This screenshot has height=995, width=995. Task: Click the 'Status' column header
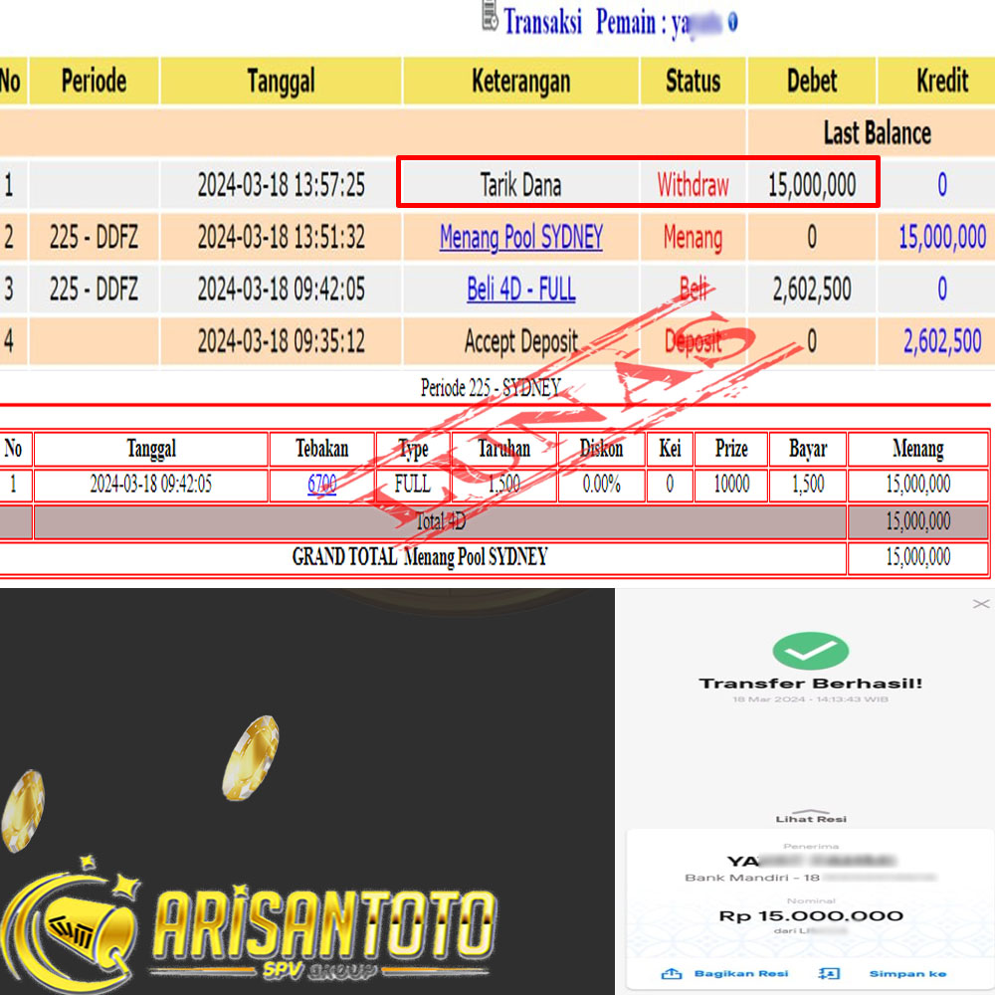tap(693, 82)
